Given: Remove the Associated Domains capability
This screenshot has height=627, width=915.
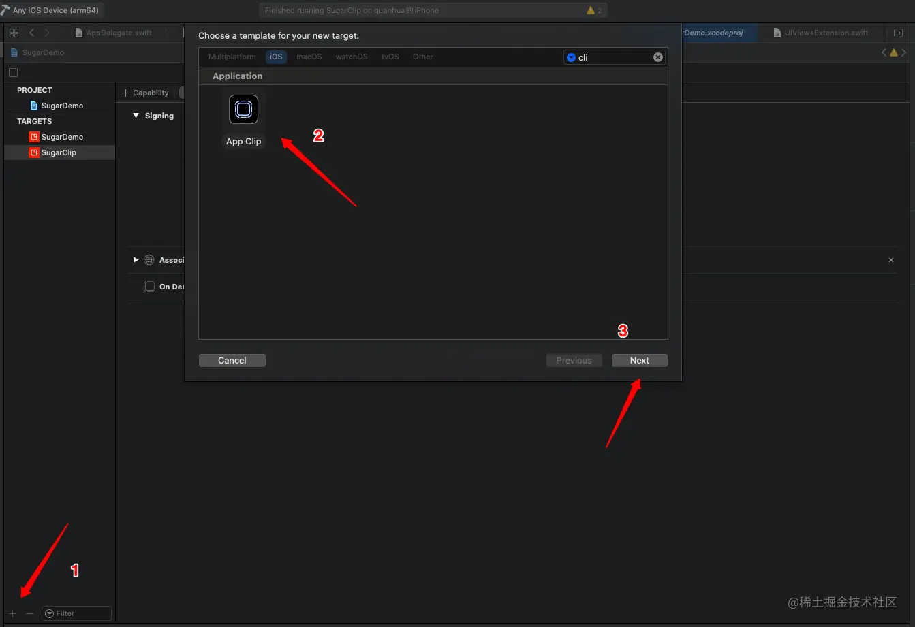Looking at the screenshot, I should click(x=890, y=260).
